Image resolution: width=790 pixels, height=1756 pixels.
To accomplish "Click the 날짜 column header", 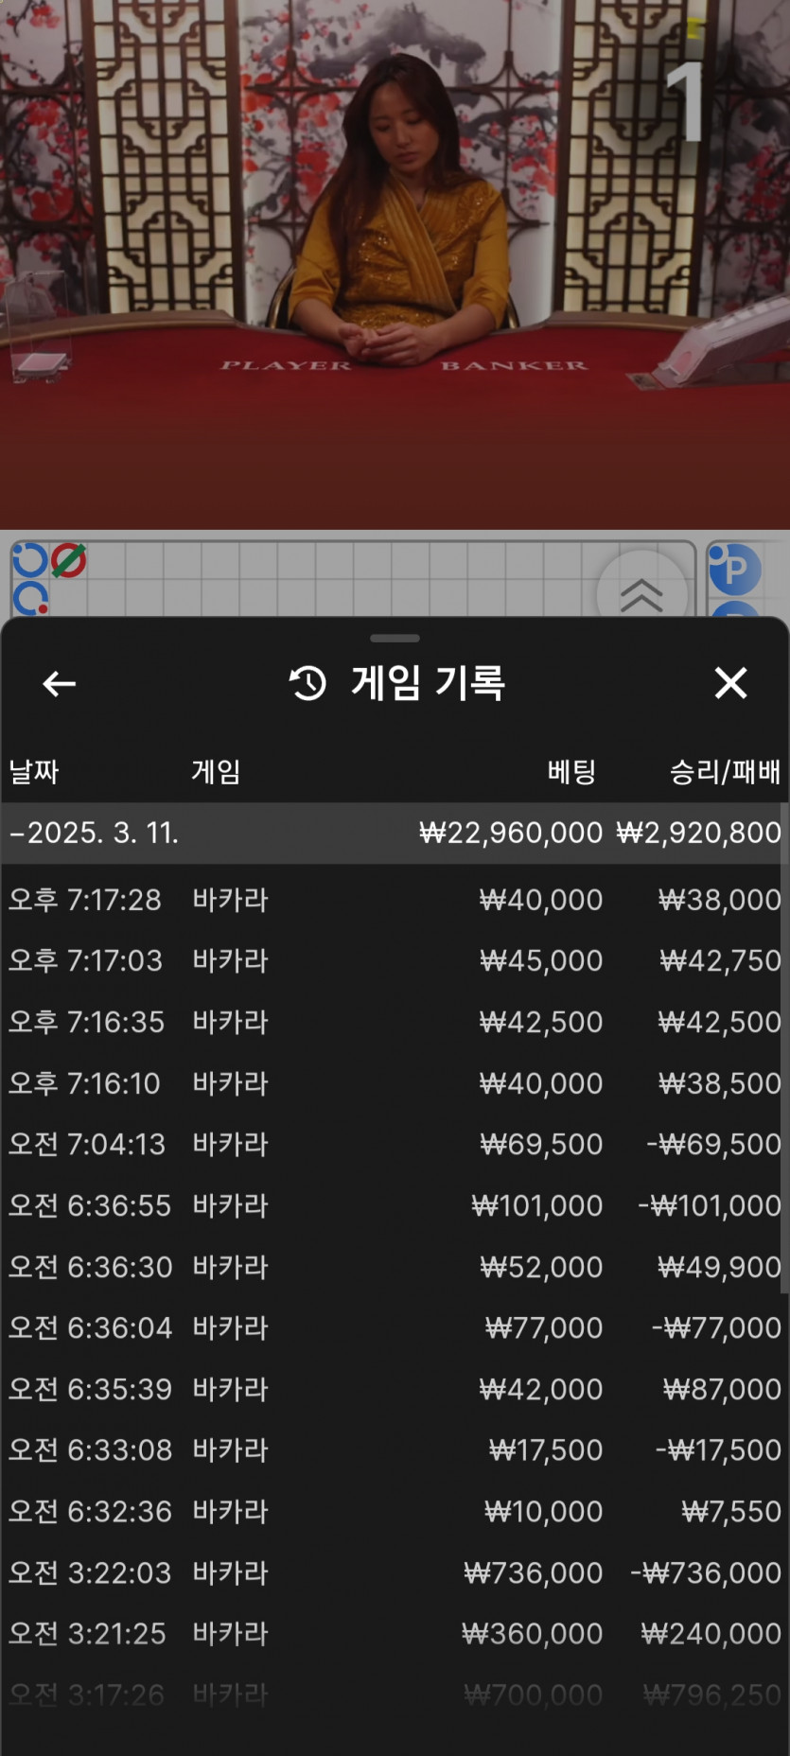I will [x=34, y=771].
